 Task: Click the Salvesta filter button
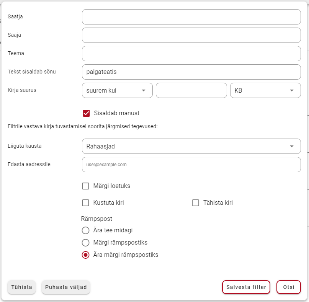tap(246, 287)
